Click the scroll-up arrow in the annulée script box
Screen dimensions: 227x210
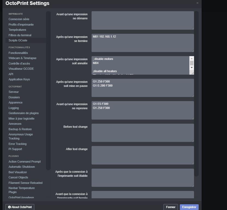coord(192,59)
